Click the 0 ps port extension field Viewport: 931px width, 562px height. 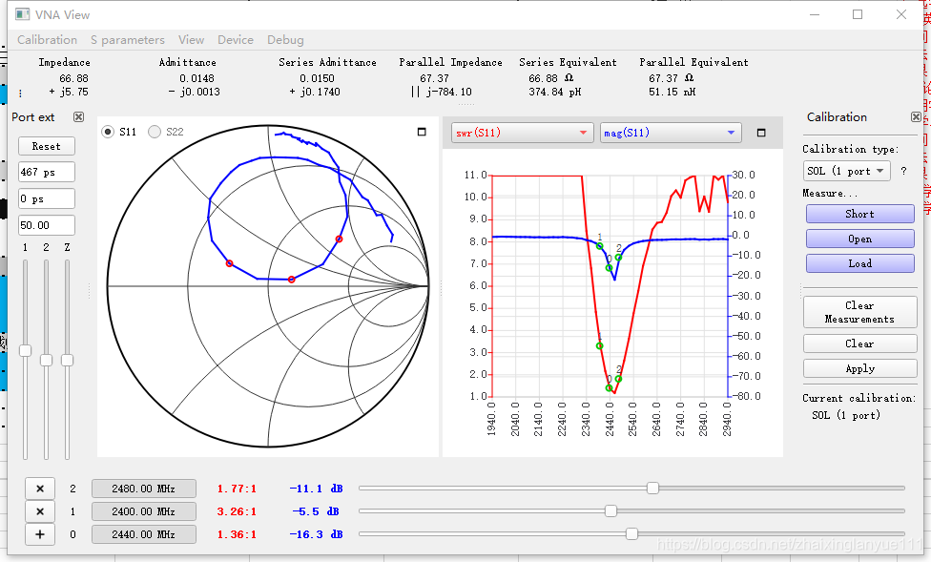(47, 199)
